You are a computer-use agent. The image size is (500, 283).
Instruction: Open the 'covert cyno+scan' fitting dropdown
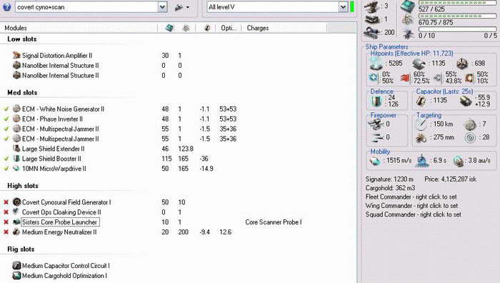point(162,7)
